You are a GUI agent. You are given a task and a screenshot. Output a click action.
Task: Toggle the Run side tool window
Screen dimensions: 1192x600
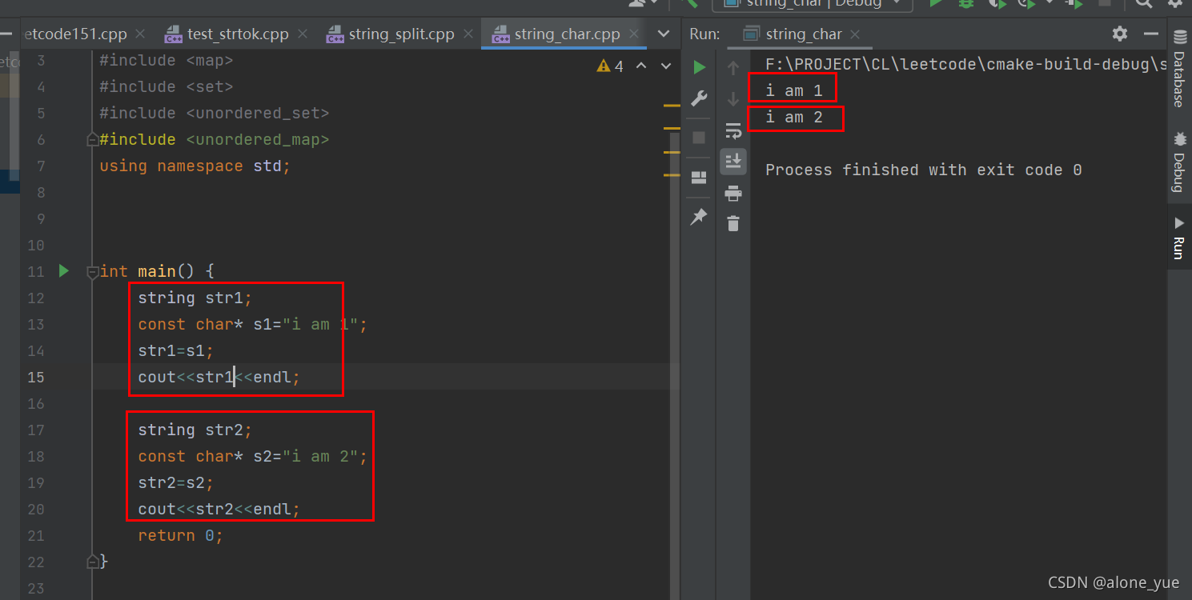coord(1179,238)
